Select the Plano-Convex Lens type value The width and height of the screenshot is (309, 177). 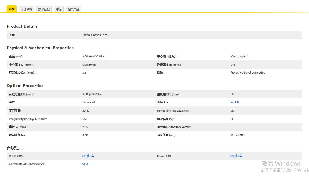pyautogui.click(x=95, y=35)
